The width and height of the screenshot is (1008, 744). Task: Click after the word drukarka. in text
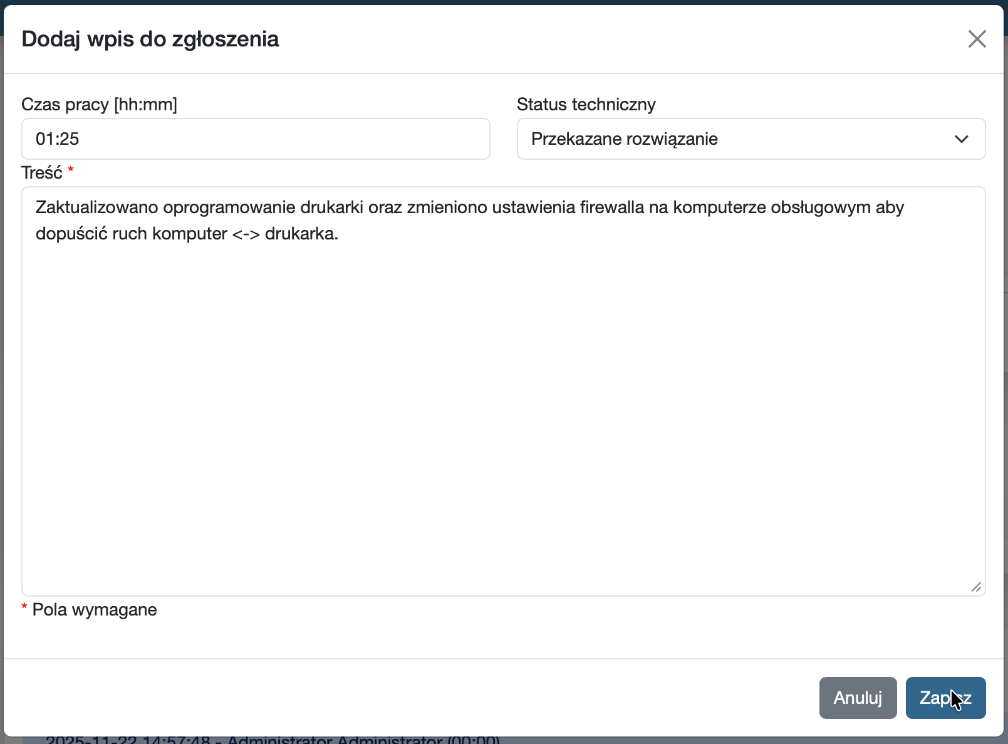pyautogui.click(x=339, y=234)
